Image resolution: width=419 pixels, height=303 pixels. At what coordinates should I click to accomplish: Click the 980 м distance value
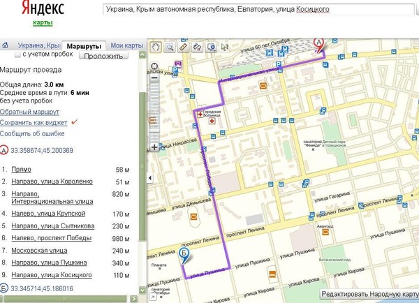[x=121, y=238]
